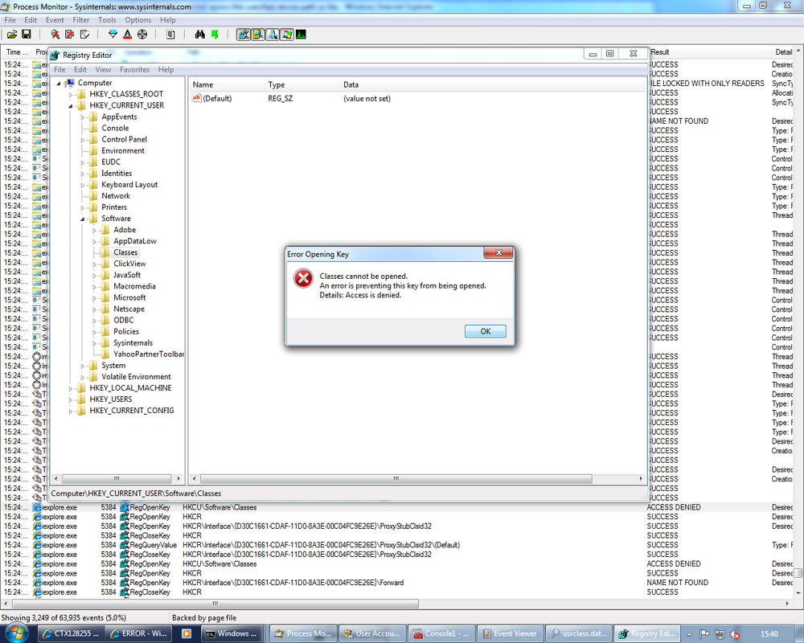Click the Clear display toolbar icon
The image size is (804, 643).
coord(84,35)
